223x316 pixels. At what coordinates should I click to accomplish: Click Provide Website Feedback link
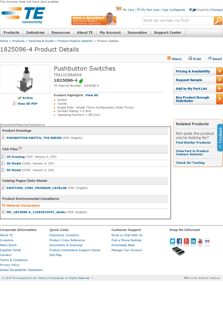[203, 278]
